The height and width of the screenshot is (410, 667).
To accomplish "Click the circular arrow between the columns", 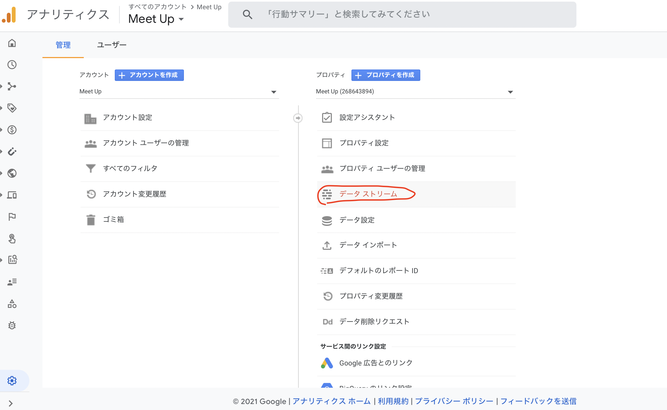I will point(298,118).
